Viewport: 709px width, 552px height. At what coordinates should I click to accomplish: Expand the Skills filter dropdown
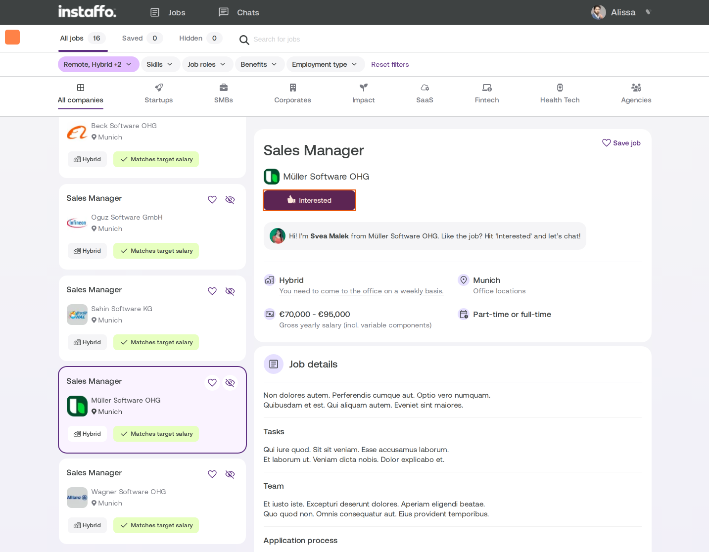160,64
